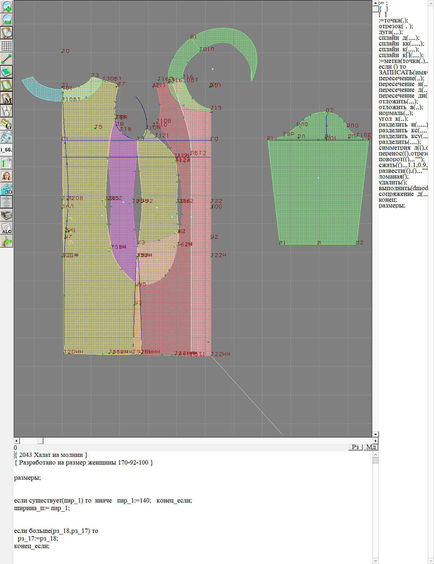Click the zoom out magnifier icon
The width and height of the screenshot is (434, 564).
point(7,20)
